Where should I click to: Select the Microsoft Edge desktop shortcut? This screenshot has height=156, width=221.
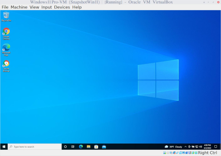click(x=6, y=48)
